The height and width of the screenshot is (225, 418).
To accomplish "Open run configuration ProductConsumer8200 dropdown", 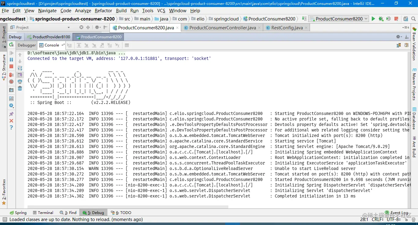I will tap(339, 19).
